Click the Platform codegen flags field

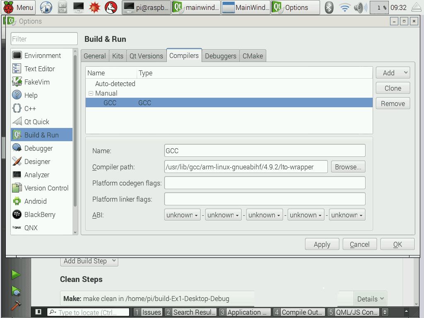coord(265,183)
